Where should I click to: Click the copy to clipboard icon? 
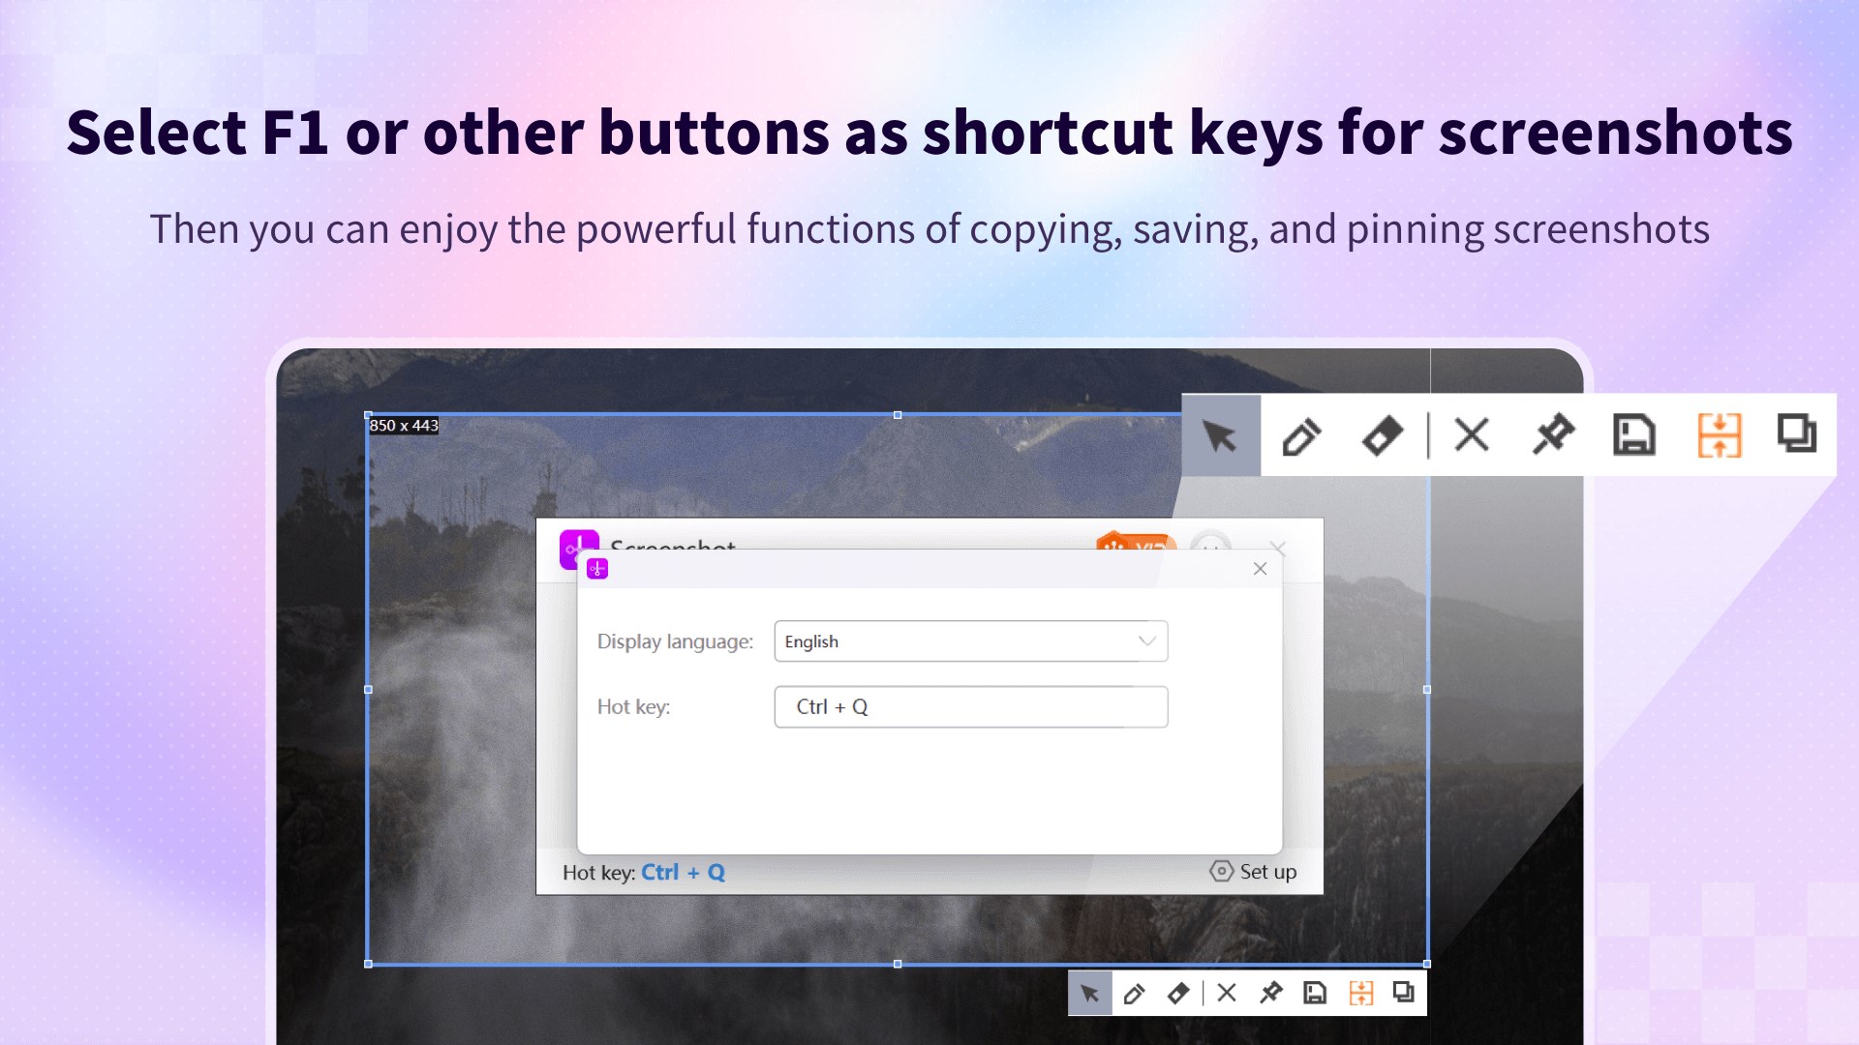click(1798, 436)
